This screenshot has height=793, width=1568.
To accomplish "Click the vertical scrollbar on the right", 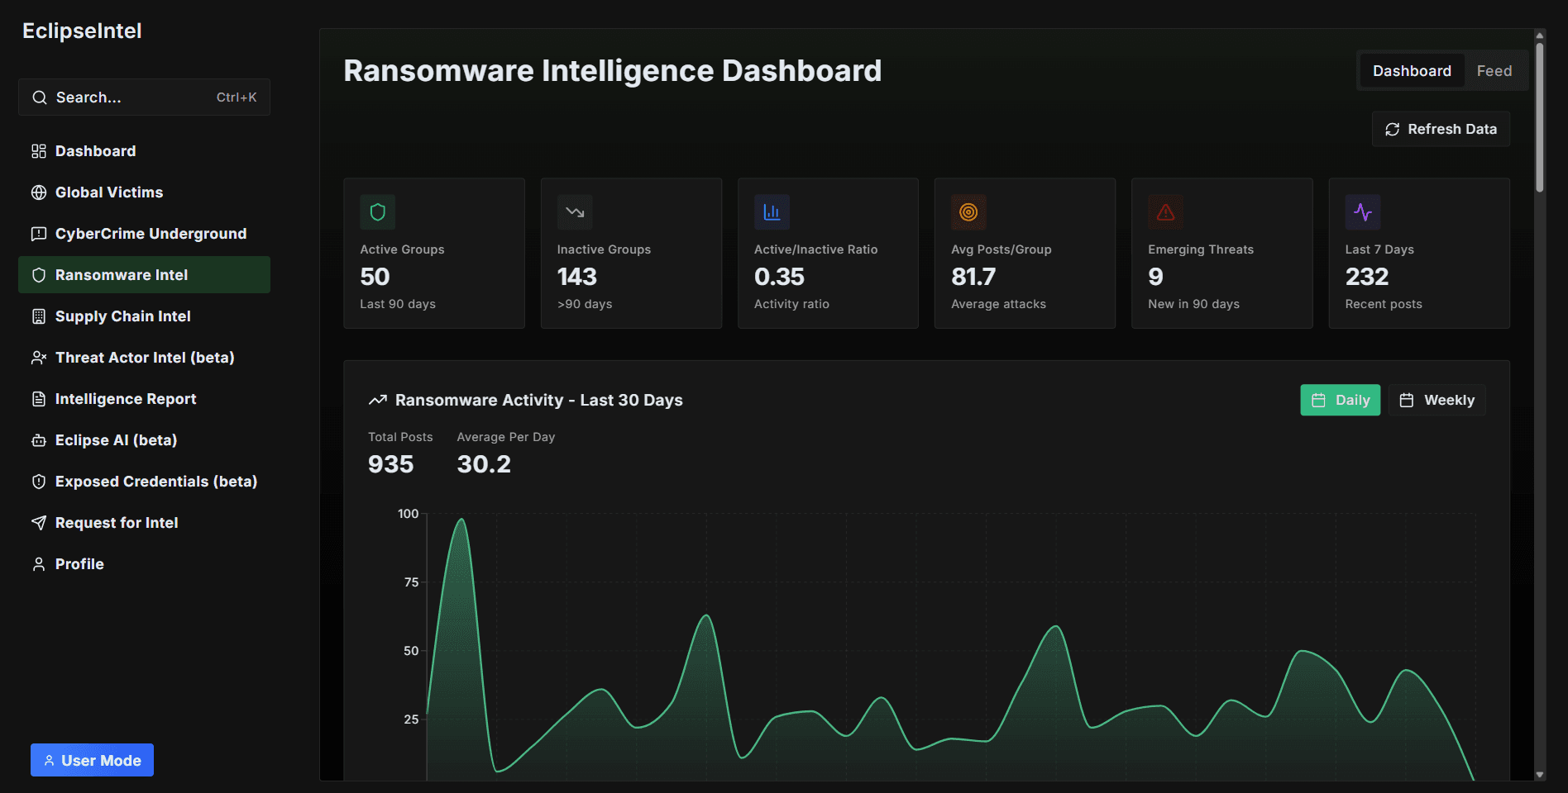I will click(1540, 116).
